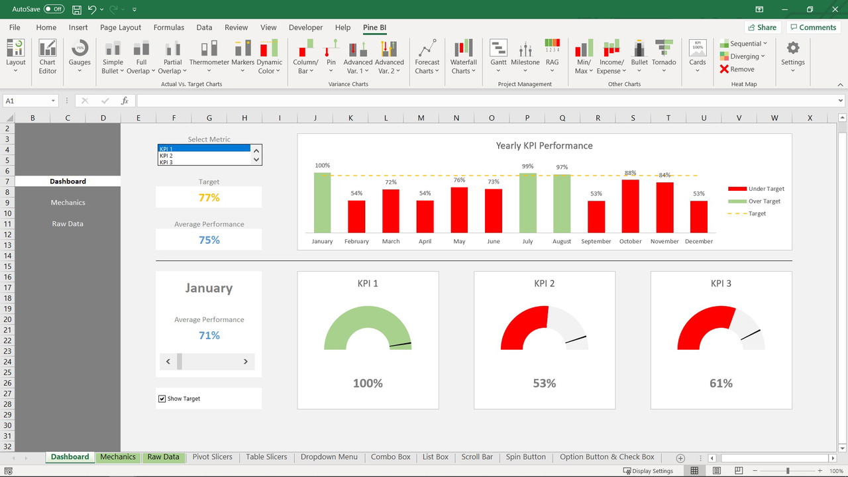Viewport: 848px width, 477px height.
Task: Open Pine BI Settings gear
Action: pos(792,56)
